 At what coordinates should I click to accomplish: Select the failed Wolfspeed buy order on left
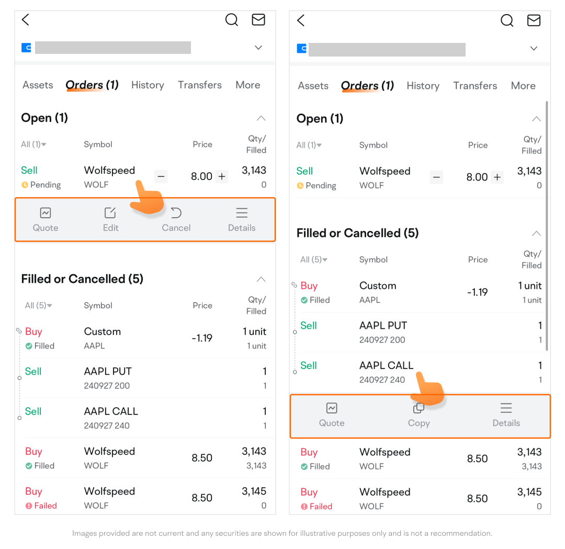click(x=109, y=498)
